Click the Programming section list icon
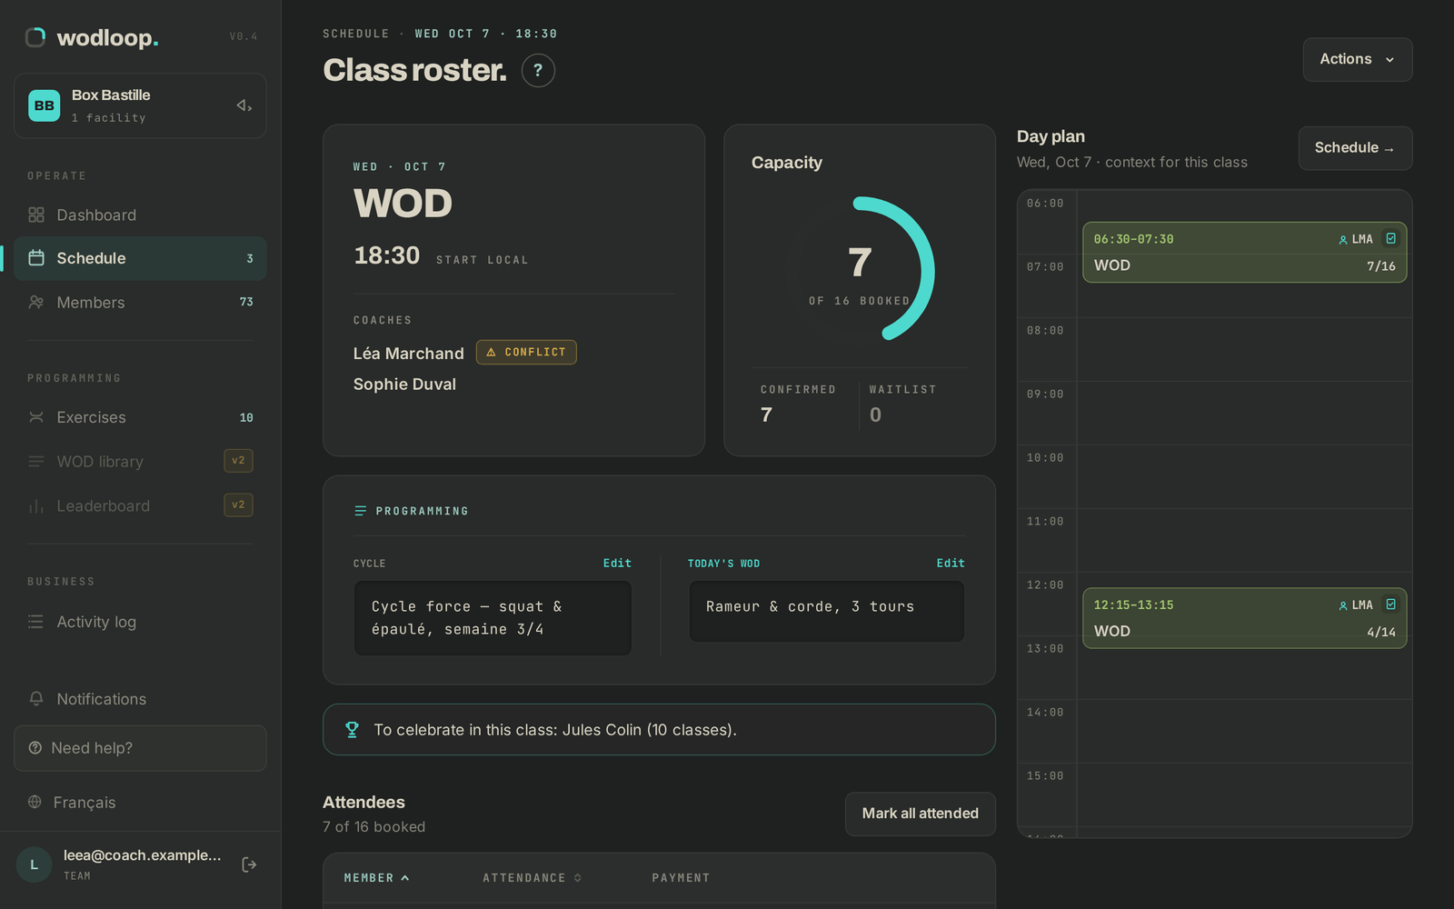1454x909 pixels. click(360, 511)
